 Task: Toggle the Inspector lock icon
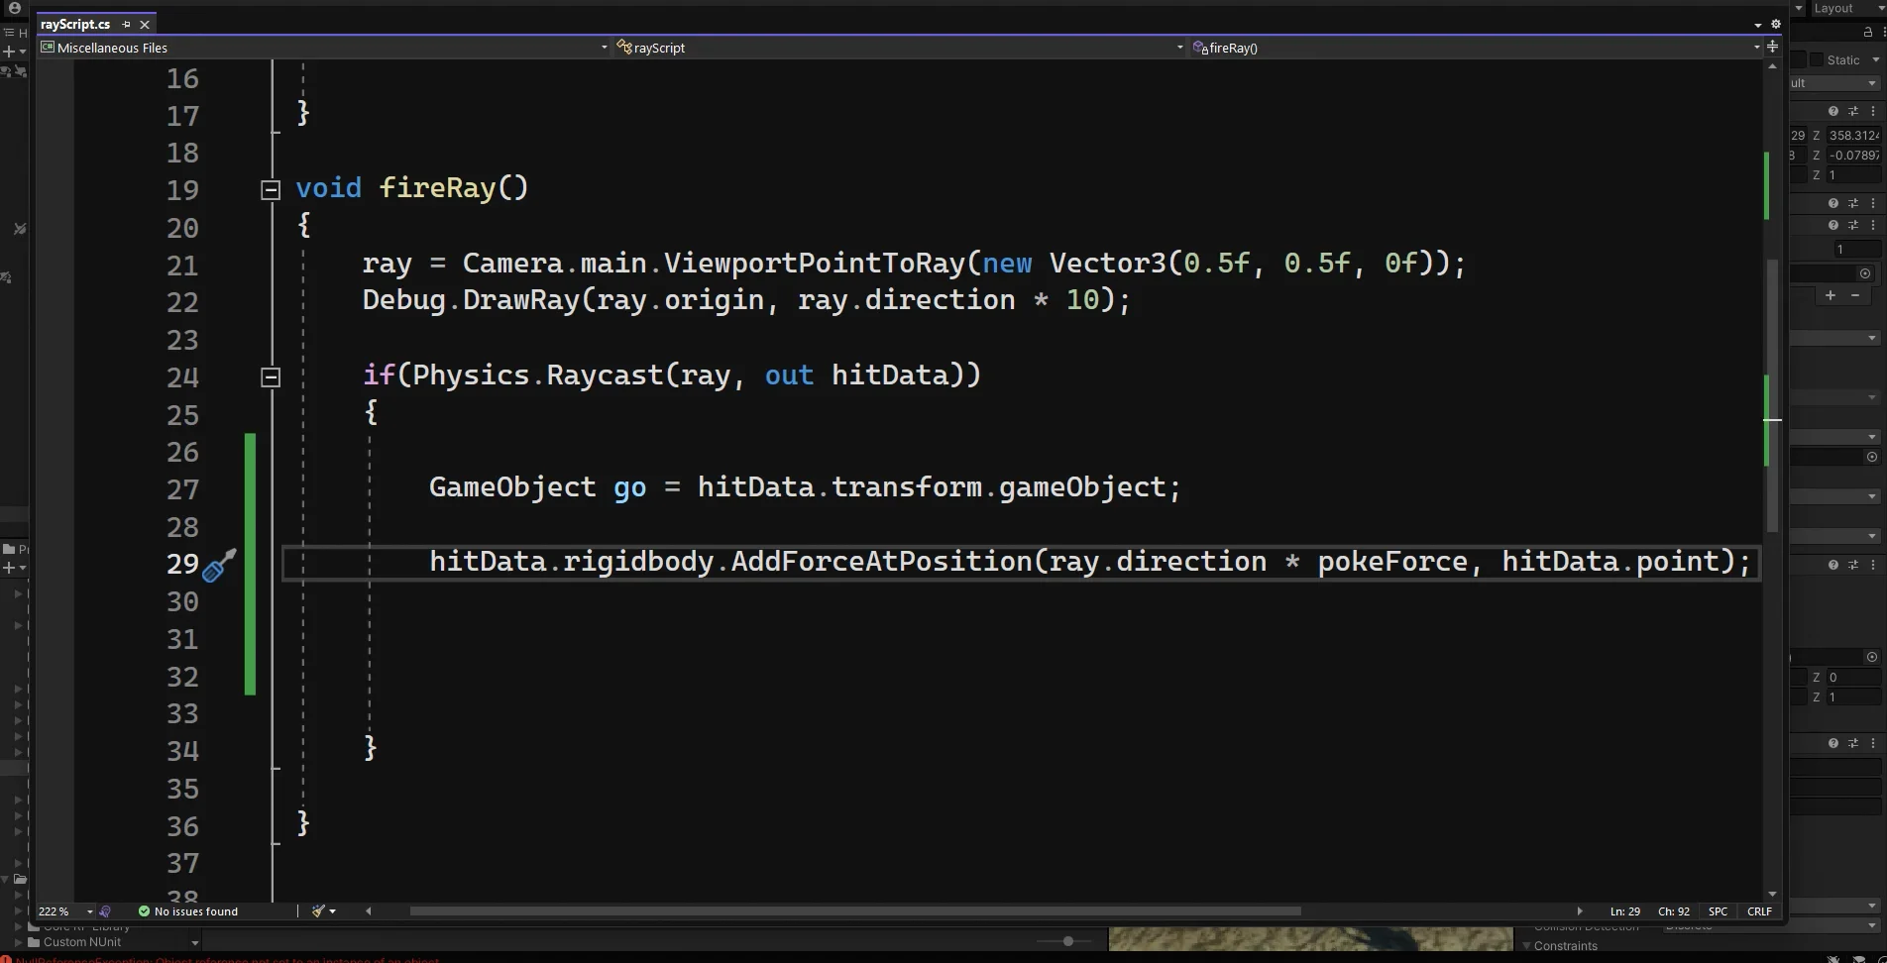point(1867,32)
